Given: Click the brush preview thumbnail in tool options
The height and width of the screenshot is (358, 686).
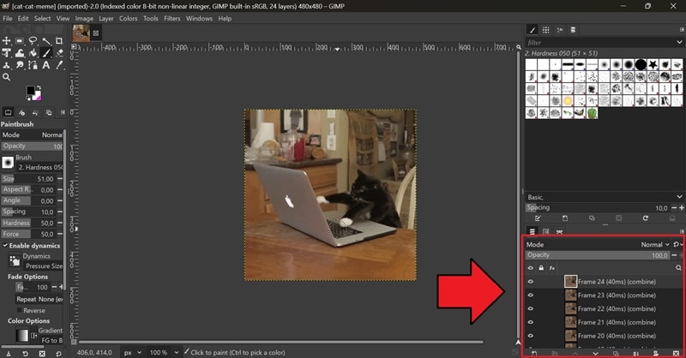Looking at the screenshot, I should point(8,163).
